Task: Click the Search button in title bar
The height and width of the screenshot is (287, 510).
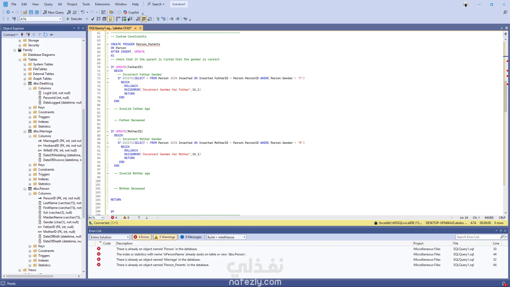Action: tap(156, 4)
